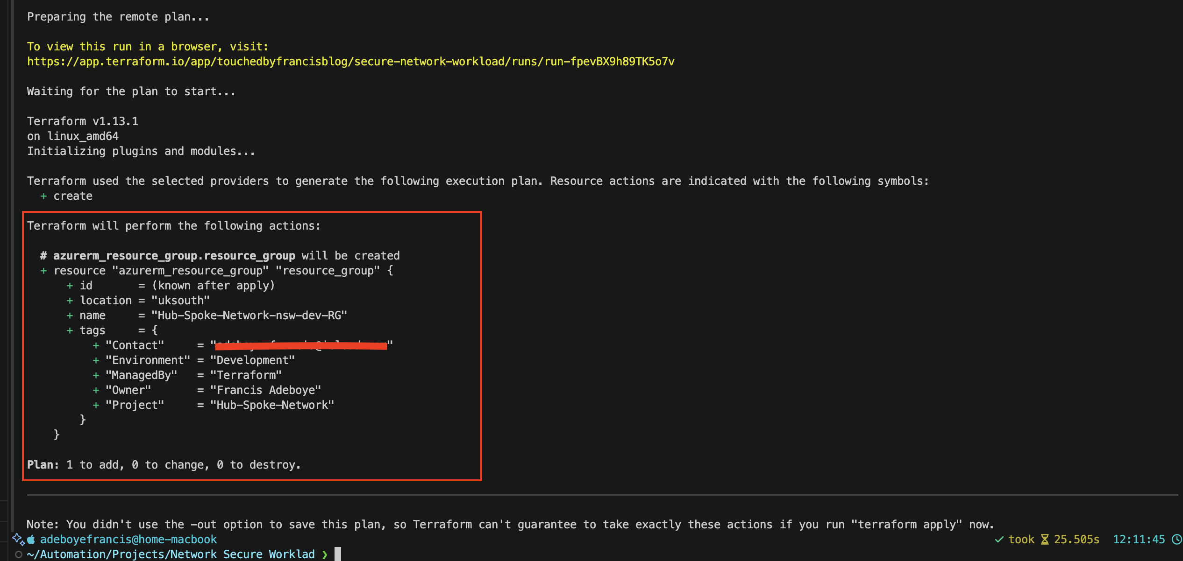Select the green chevron at the prompt end
The image size is (1183, 561).
point(325,554)
